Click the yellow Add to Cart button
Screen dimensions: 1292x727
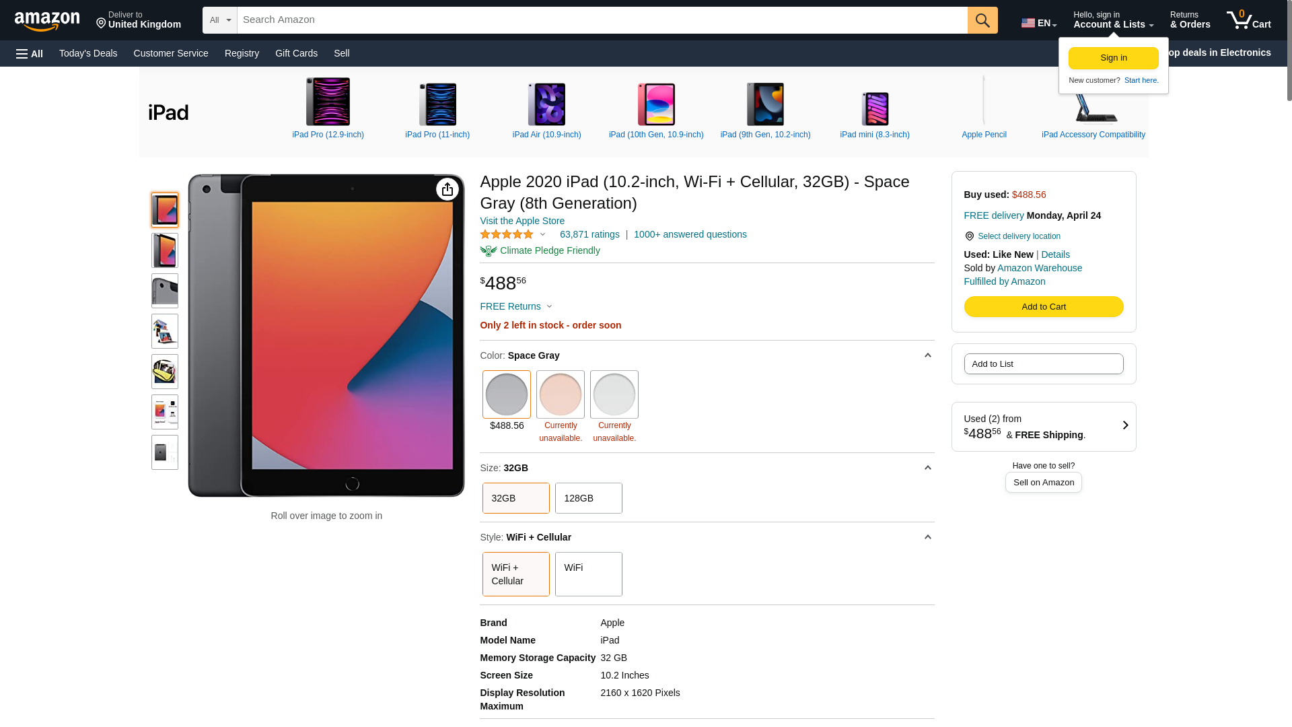[1044, 307]
